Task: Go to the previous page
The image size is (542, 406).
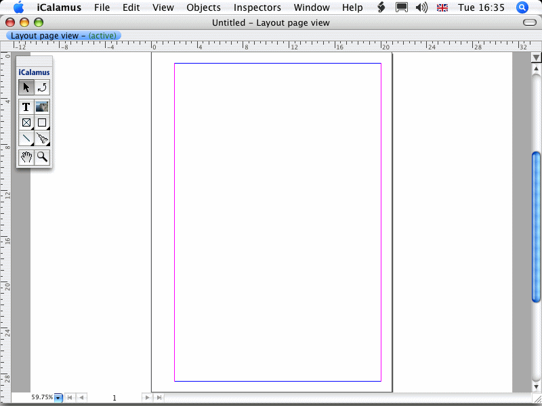Action: (81, 398)
